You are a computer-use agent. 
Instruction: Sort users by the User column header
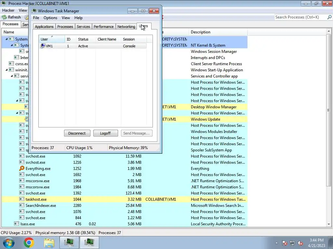click(52, 39)
